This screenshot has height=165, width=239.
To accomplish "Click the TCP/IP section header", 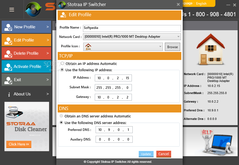I will 119,56.
